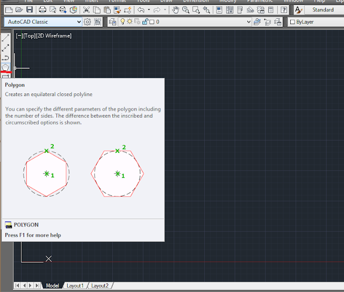The width and height of the screenshot is (344, 292).
Task: Open the Markup Set Manager icon
Action: coord(260,10)
